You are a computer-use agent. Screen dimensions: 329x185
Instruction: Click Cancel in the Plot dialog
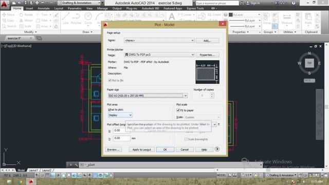(185, 150)
